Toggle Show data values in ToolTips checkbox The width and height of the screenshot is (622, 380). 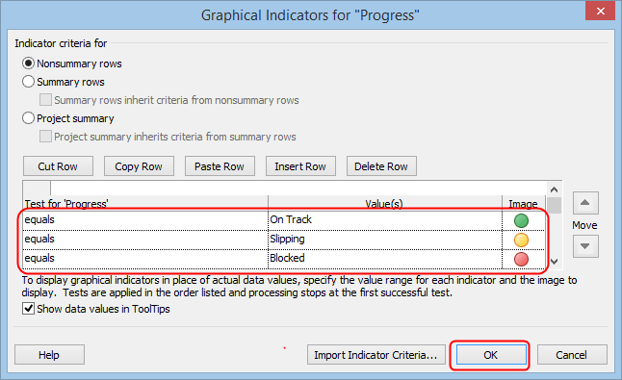tap(28, 308)
